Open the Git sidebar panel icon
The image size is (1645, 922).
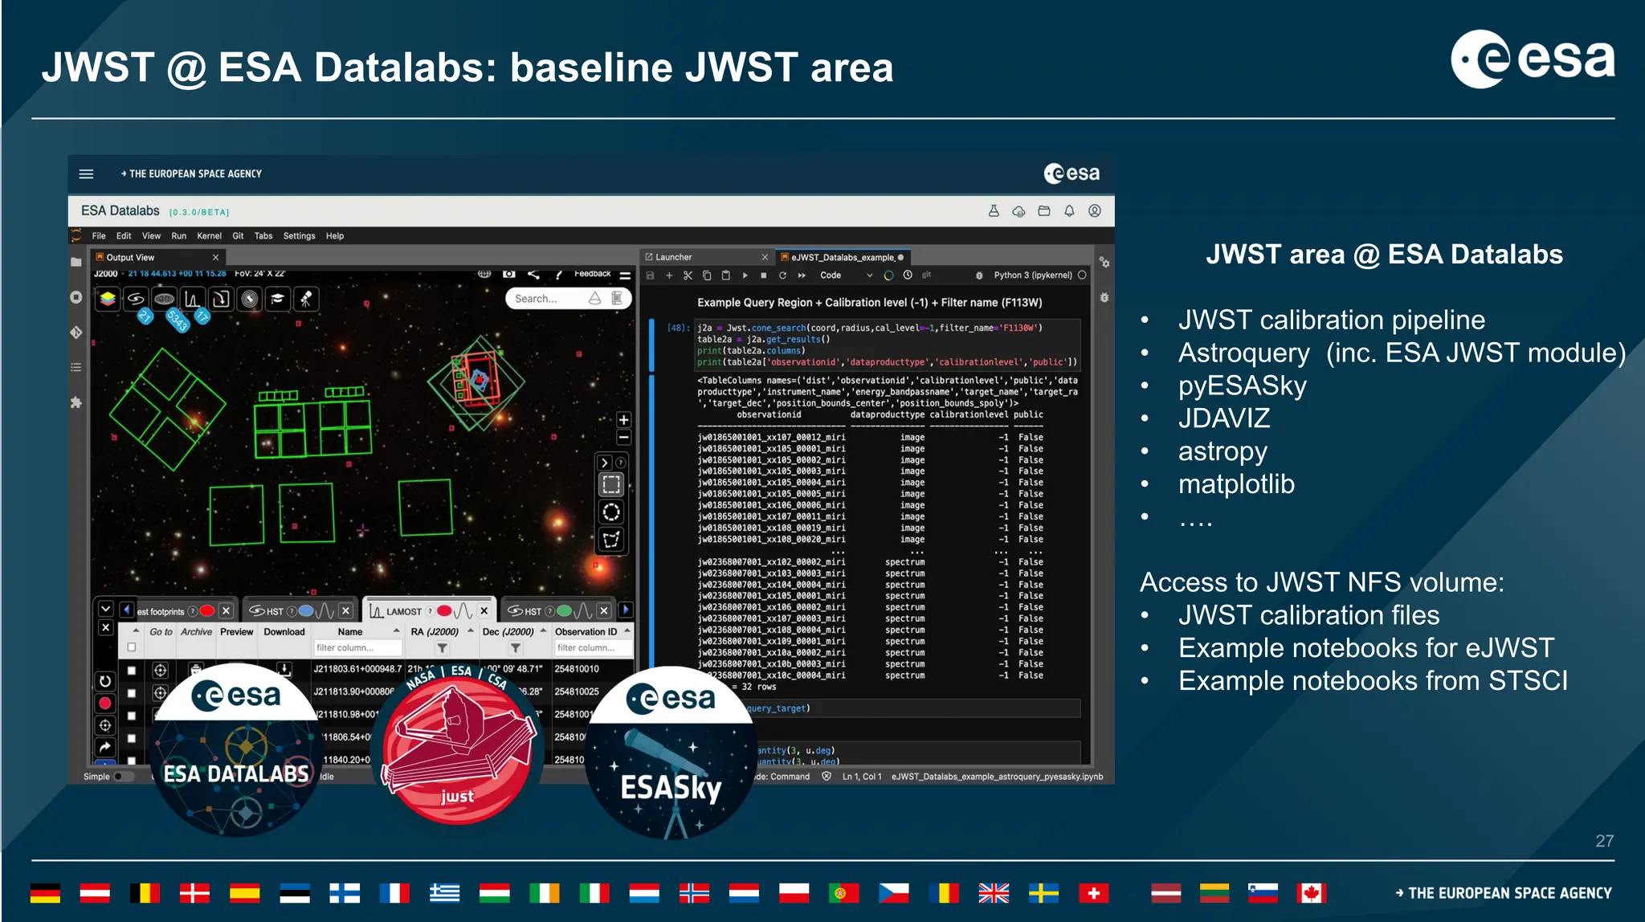pos(76,332)
